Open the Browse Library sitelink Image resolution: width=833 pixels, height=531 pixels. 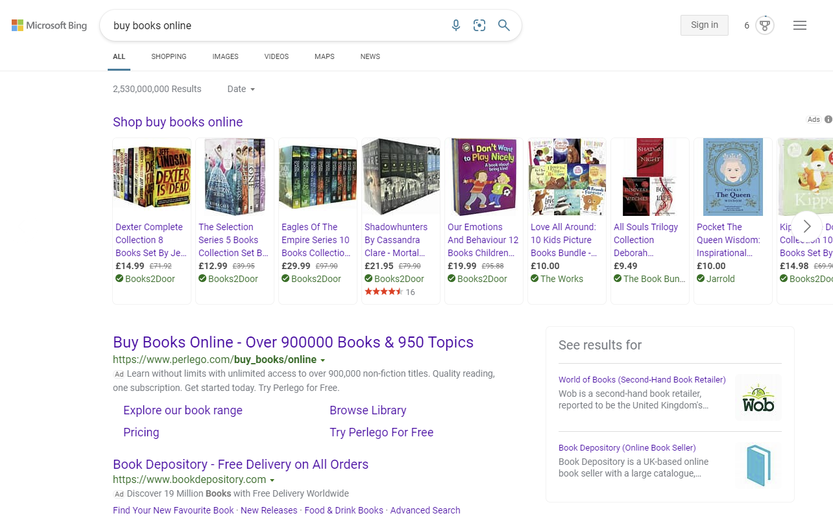pos(368,410)
